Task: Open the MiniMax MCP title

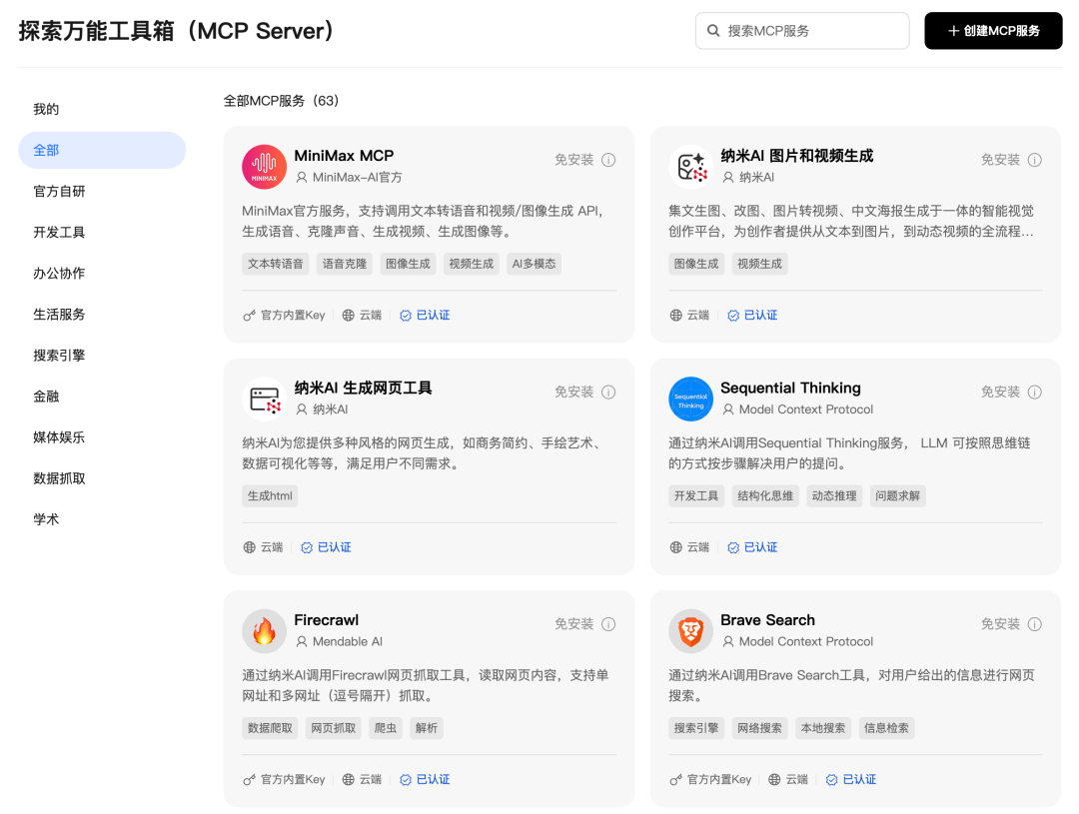Action: coord(344,156)
